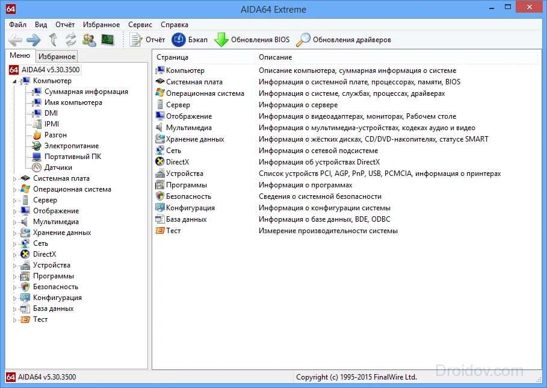This screenshot has height=388, width=547.
Task: Select IPMI in the tree
Action: point(52,124)
